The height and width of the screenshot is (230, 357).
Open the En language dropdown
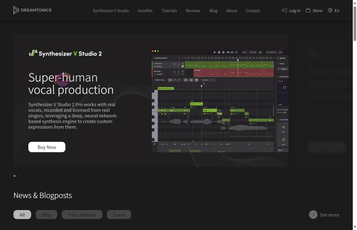pyautogui.click(x=337, y=11)
